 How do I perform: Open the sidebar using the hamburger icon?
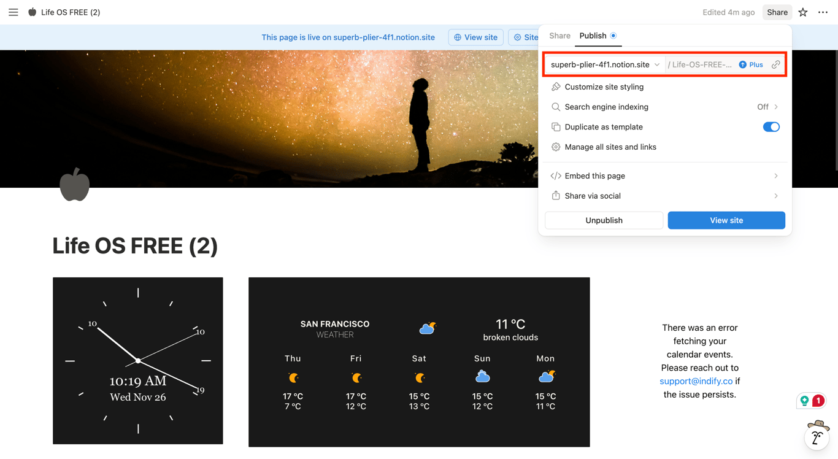13,12
